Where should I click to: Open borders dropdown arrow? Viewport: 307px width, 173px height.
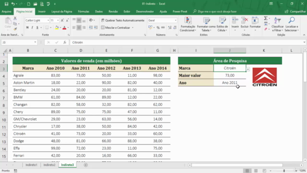51,28
